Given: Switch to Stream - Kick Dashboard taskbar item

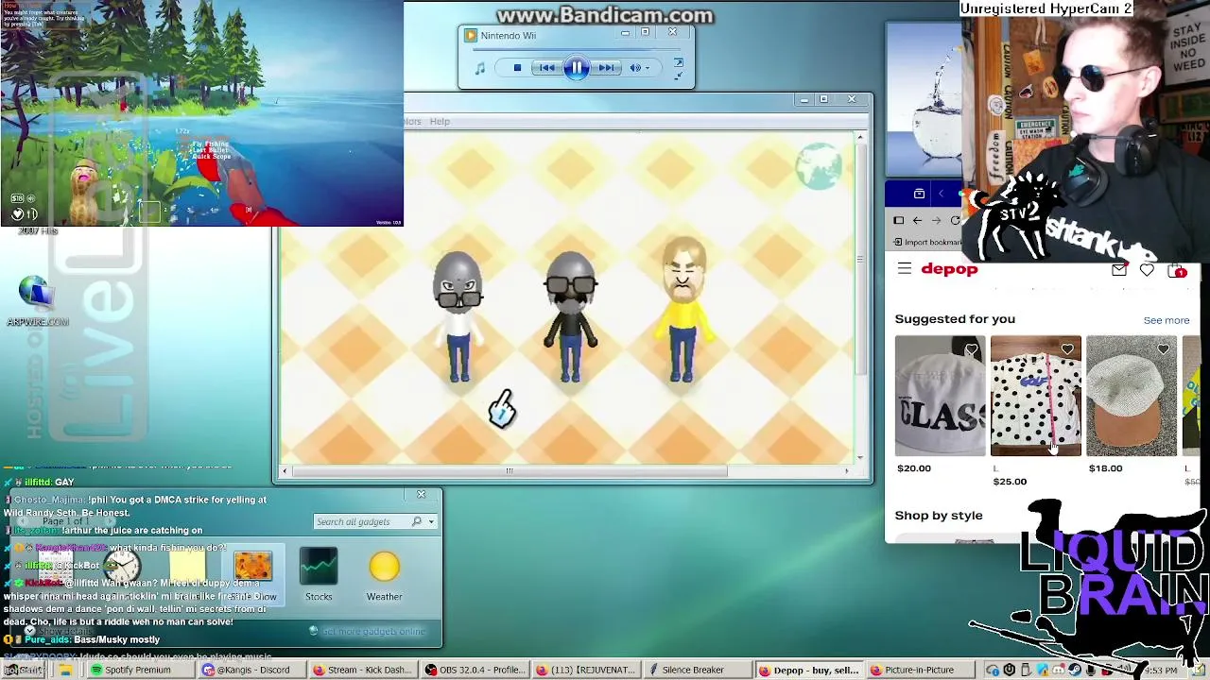Looking at the screenshot, I should point(363,670).
